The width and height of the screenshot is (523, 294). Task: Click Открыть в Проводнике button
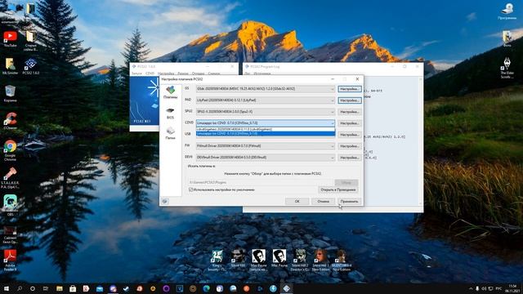tap(337, 190)
